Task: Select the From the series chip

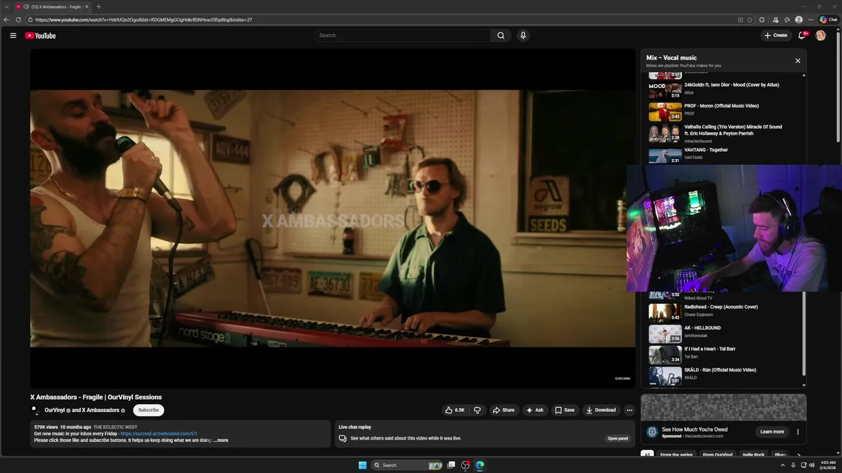Action: click(x=676, y=455)
